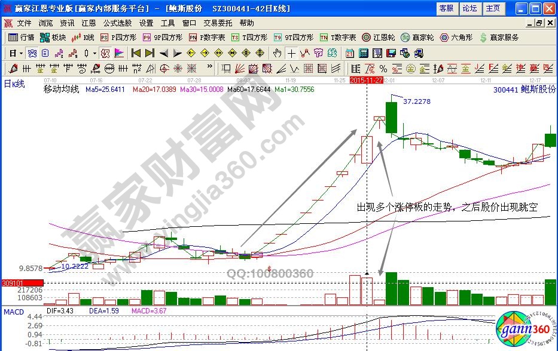
Task: Click the calendar icon in toolbar
Action: pyautogui.click(x=349, y=53)
